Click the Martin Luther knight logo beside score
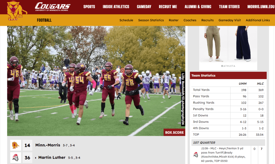This screenshot has height=164, width=275. 16,158
